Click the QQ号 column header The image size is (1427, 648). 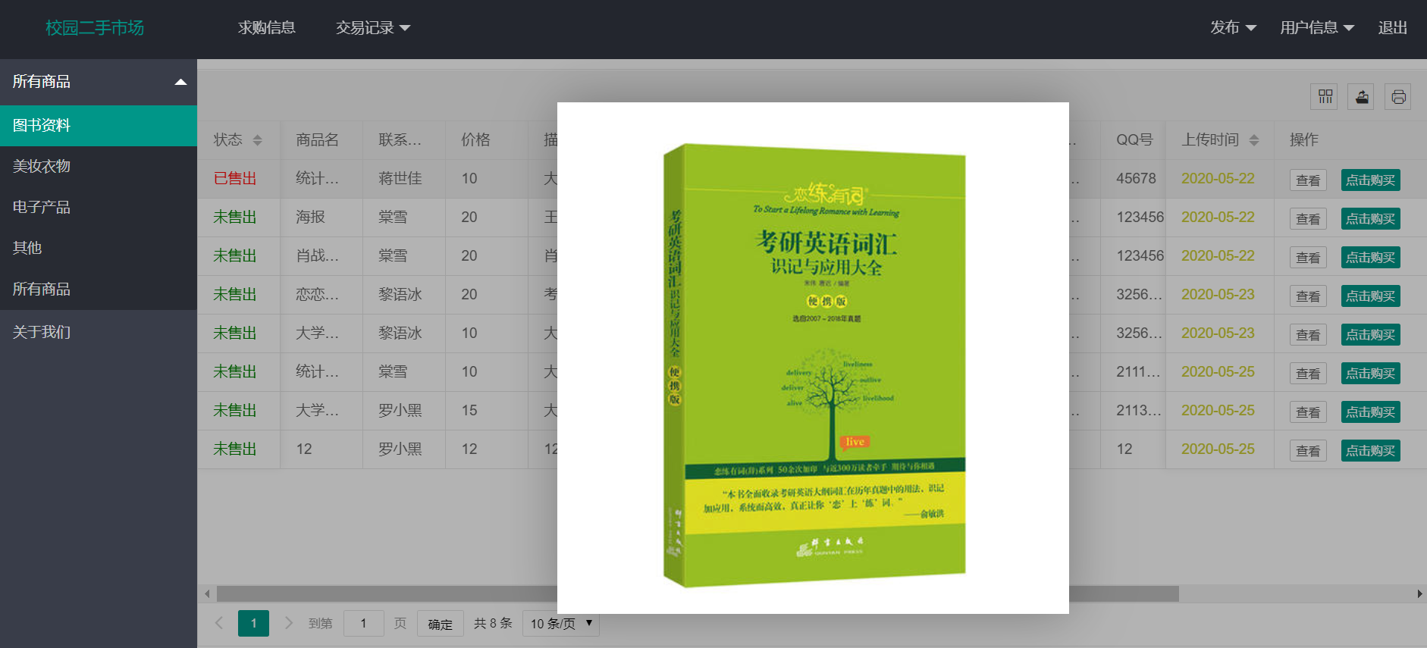pyautogui.click(x=1134, y=140)
